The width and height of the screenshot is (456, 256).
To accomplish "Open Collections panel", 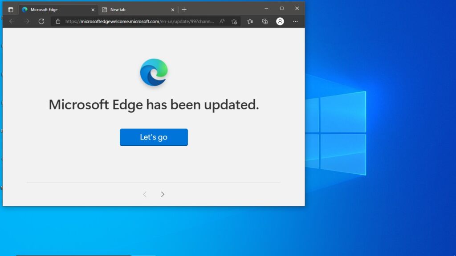I will (x=265, y=21).
